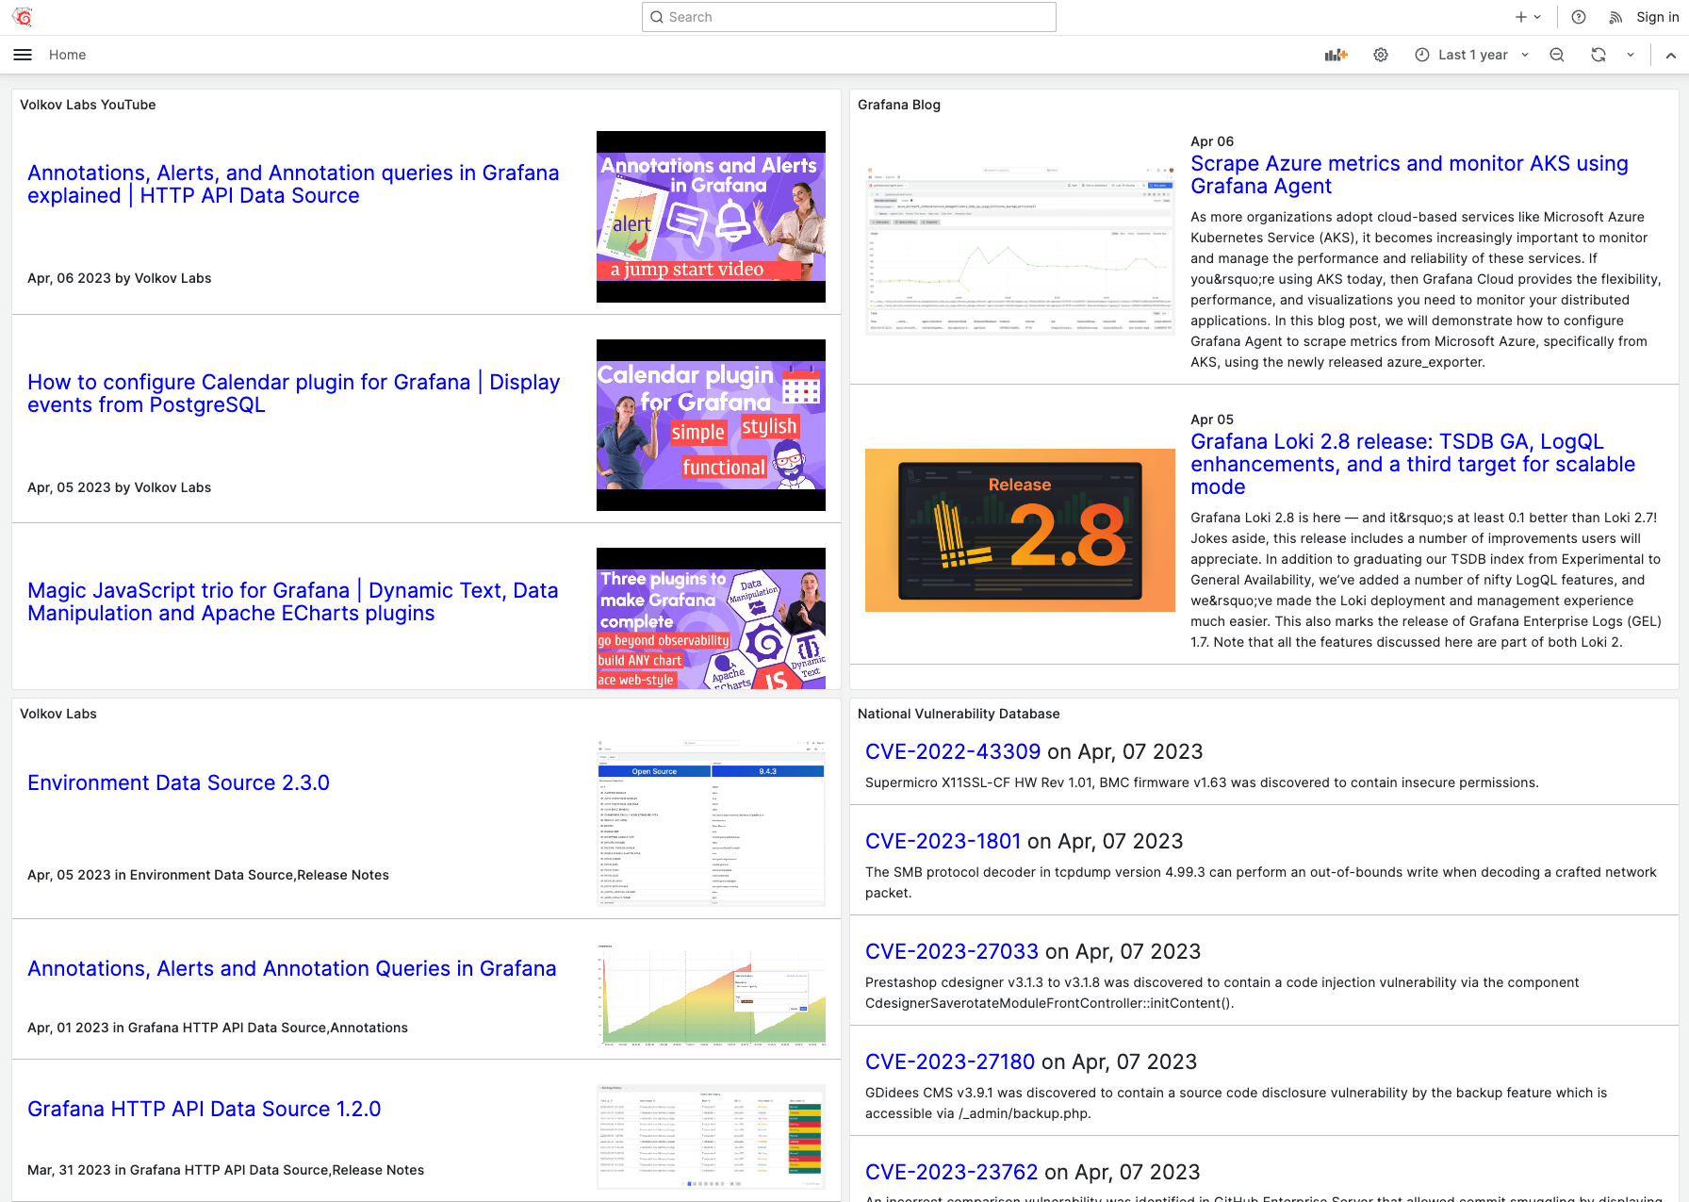
Task: Click the Annotations and Alerts video thumbnail
Action: (x=711, y=217)
